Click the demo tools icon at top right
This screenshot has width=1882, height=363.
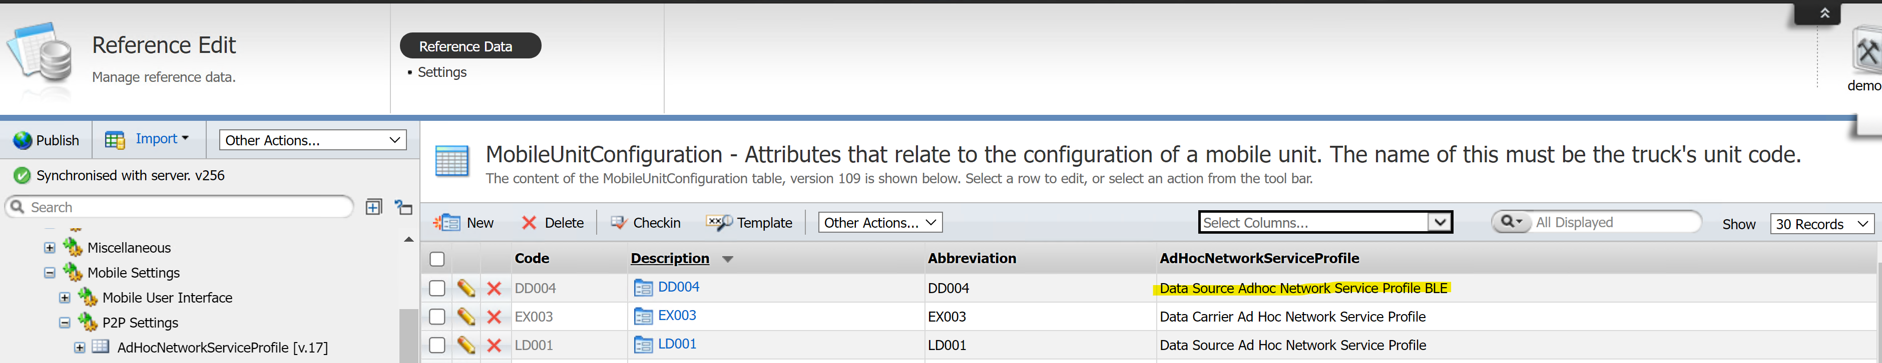coord(1866,52)
